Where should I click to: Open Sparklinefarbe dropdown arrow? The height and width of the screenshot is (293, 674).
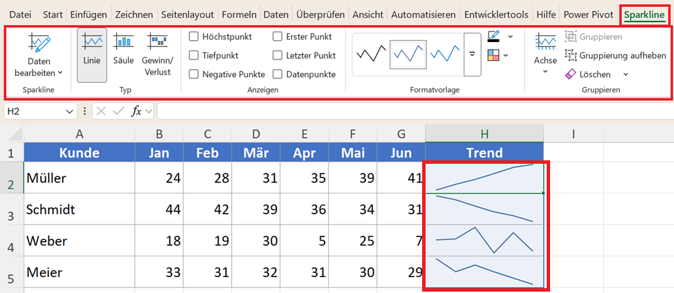510,37
